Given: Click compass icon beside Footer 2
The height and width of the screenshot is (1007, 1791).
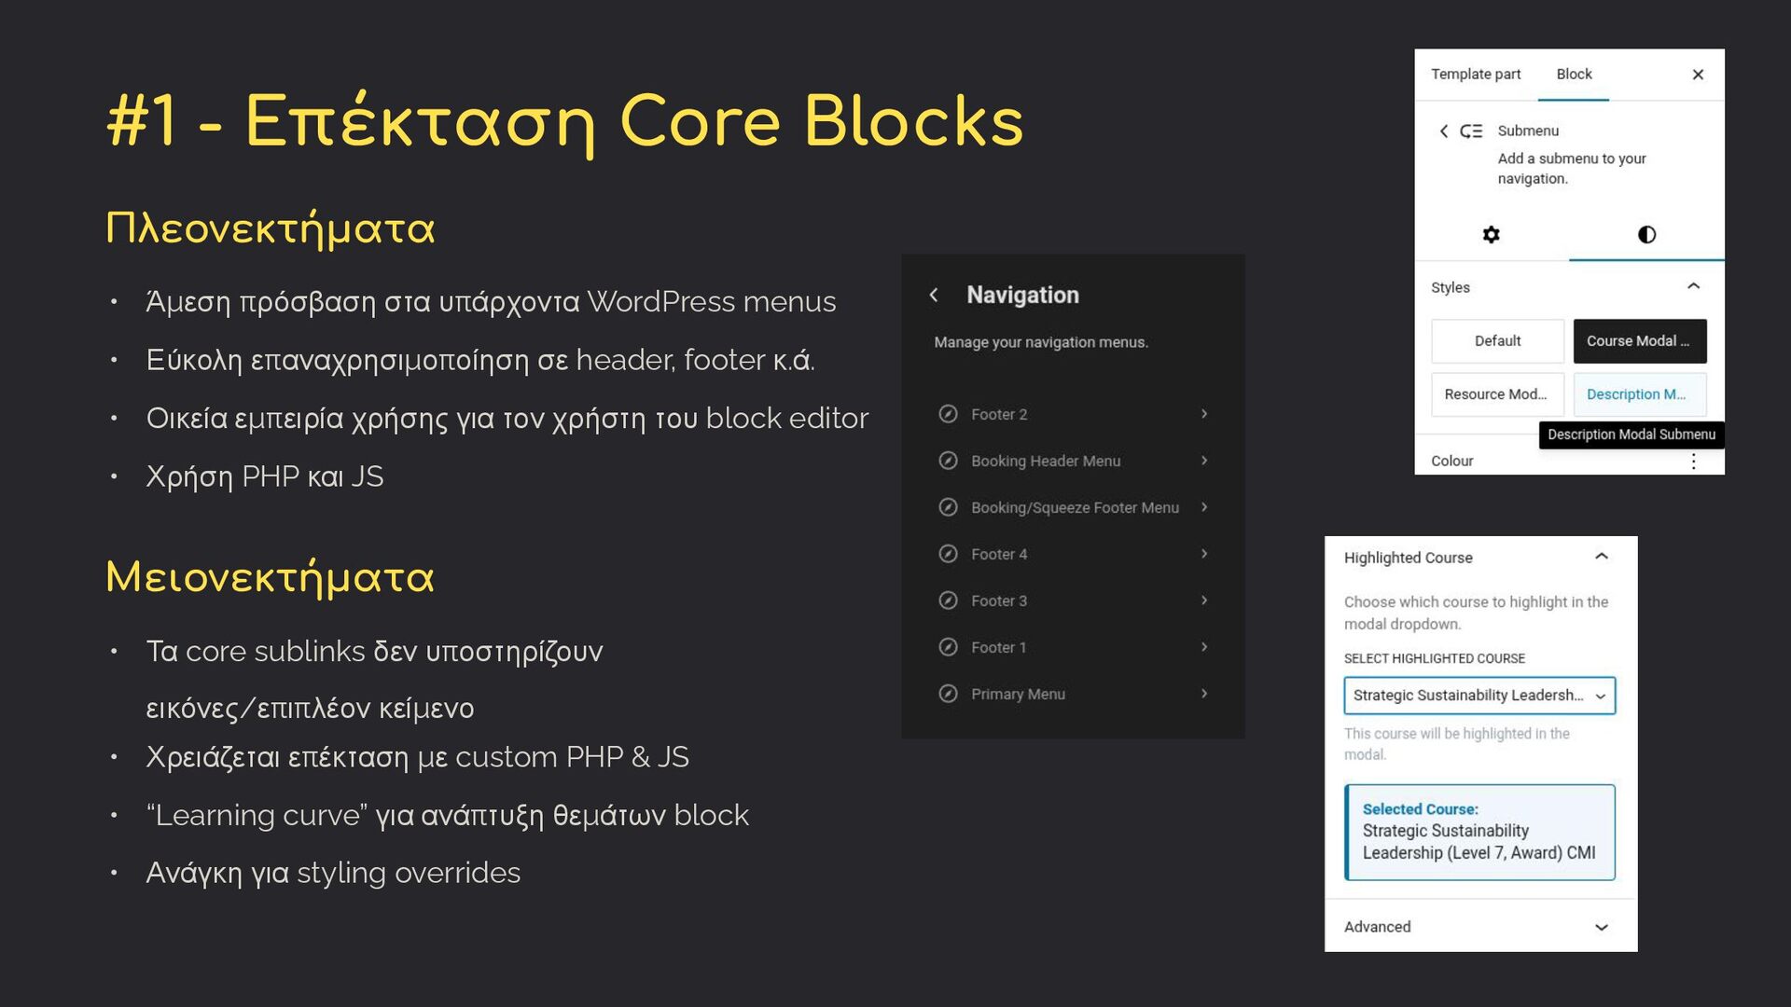Looking at the screenshot, I should click(948, 414).
